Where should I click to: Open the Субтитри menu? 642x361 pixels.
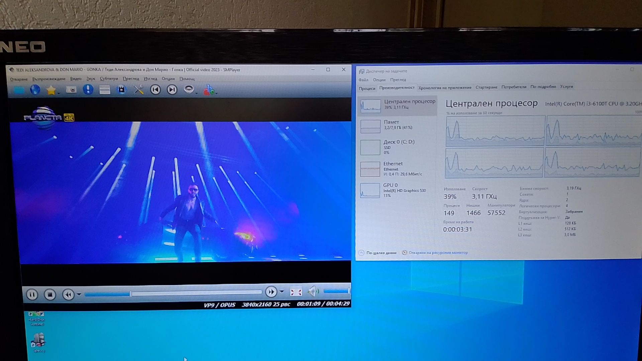pyautogui.click(x=109, y=79)
